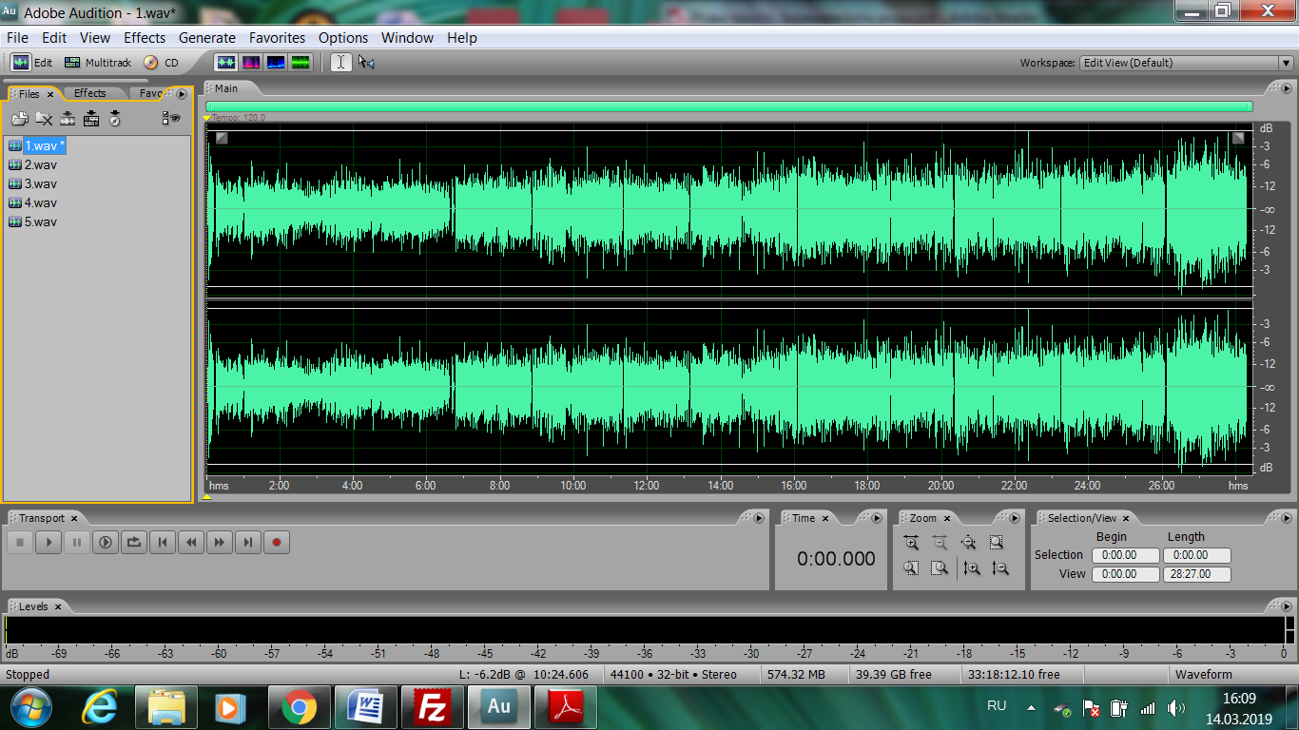
Task: Open the Help menu
Action: pos(462,38)
